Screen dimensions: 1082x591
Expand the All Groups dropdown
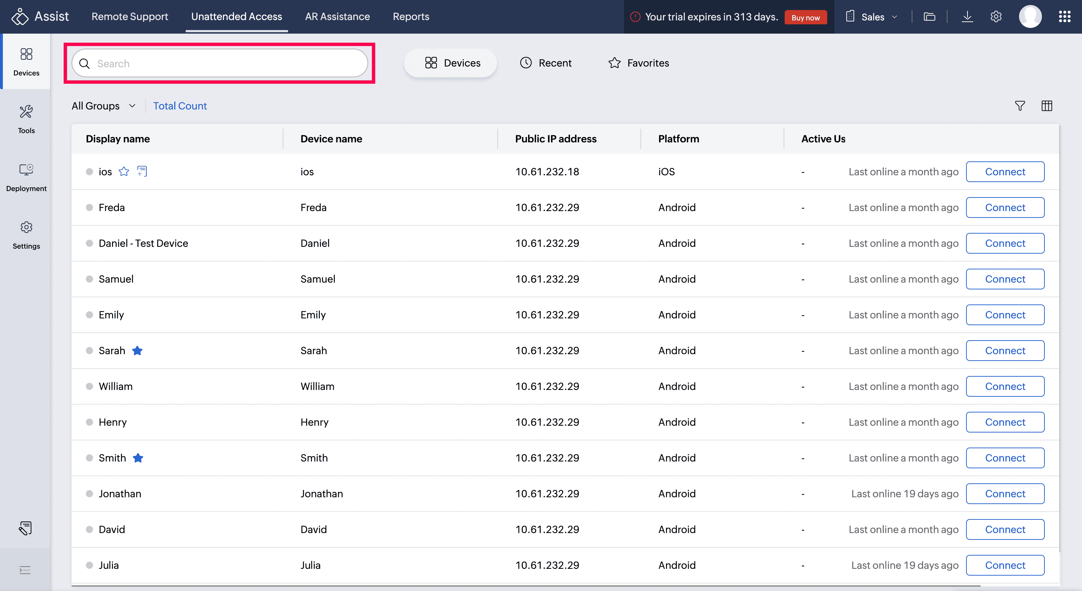pos(103,106)
